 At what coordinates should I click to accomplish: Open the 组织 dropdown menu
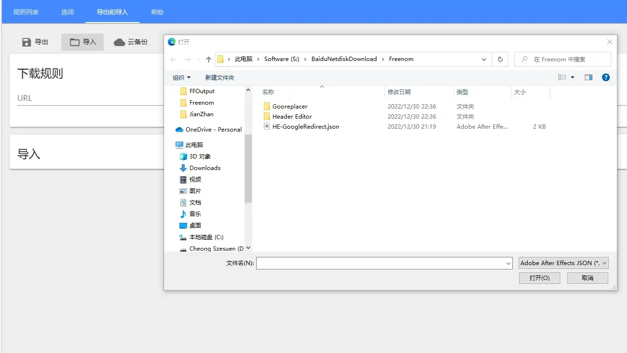coord(181,77)
